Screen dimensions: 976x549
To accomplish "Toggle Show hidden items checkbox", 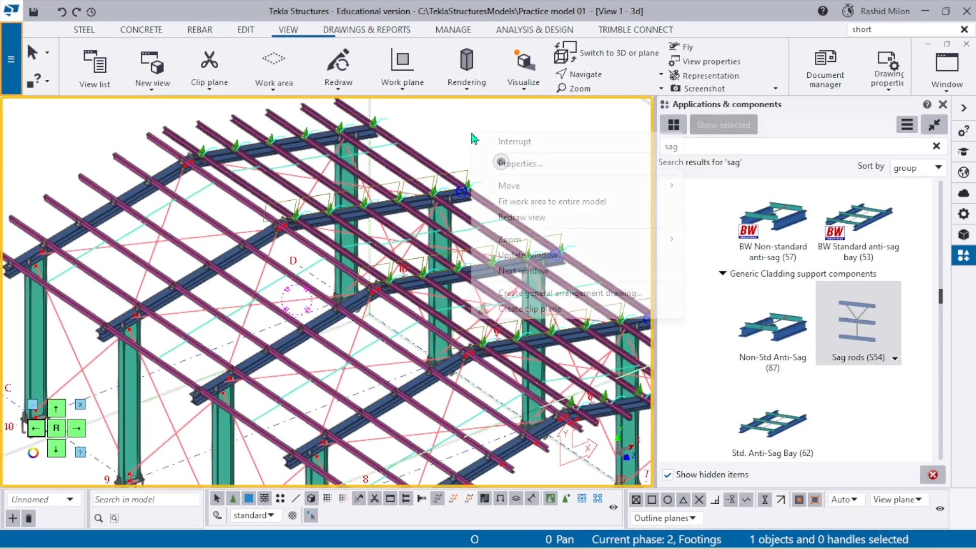I will (667, 475).
